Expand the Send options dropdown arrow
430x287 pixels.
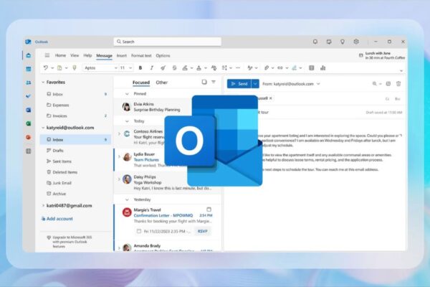(255, 83)
